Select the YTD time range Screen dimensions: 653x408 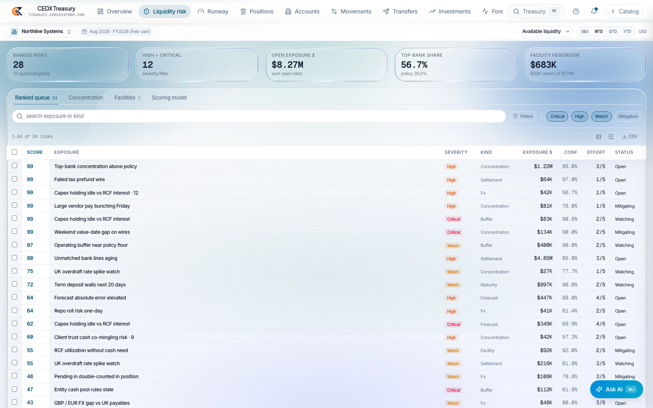click(627, 31)
